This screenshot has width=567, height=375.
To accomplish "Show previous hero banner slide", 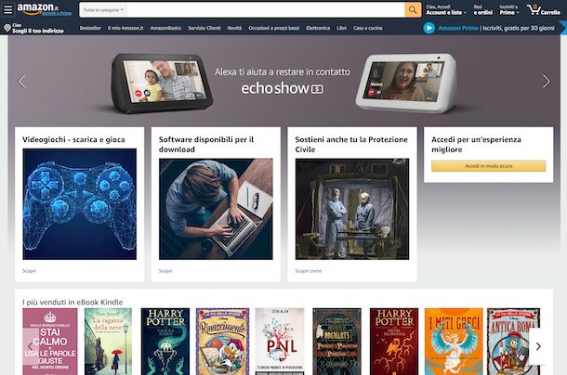I will tap(21, 82).
